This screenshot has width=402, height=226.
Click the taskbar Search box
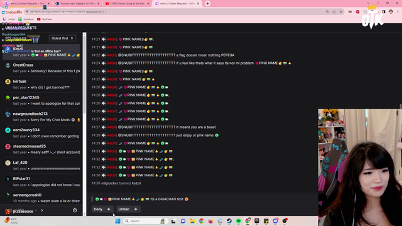145,221
